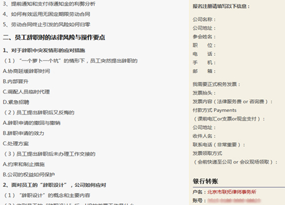Click the red 北京市联拓律师事务所 account name
Screen dimensions: 285x205
(232, 192)
